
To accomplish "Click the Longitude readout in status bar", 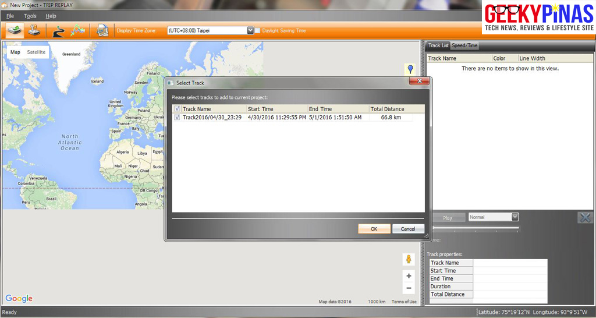I will (560, 312).
